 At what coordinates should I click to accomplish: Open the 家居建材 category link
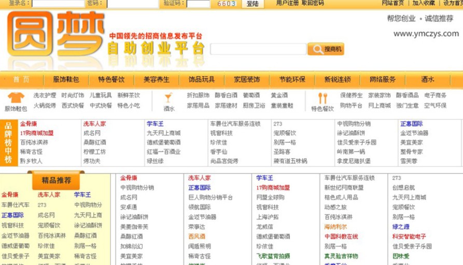[x=226, y=105]
